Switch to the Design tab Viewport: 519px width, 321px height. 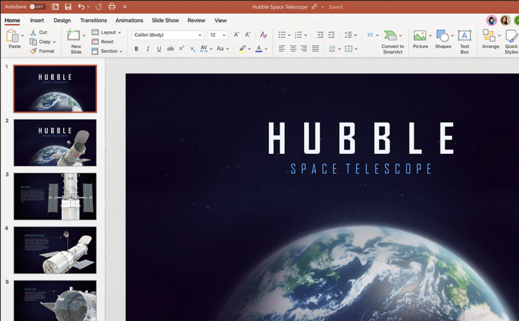pos(62,21)
